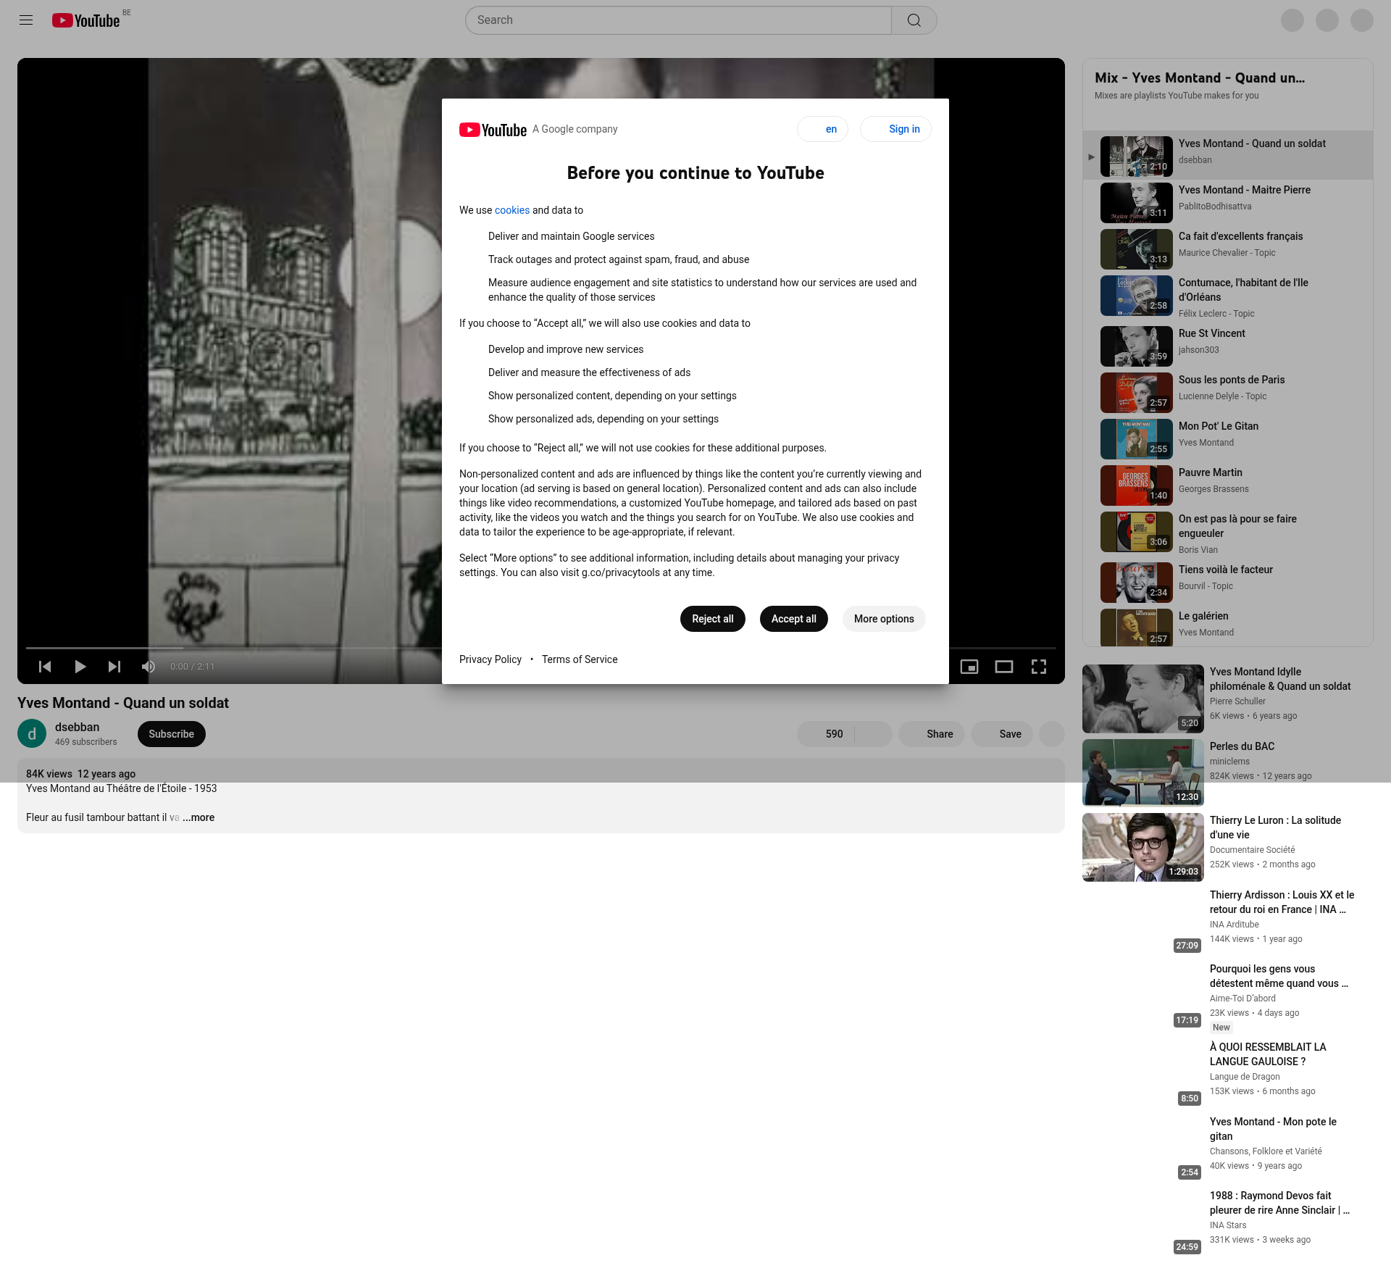Expand description with ...more
This screenshot has height=1263, width=1391.
[199, 817]
